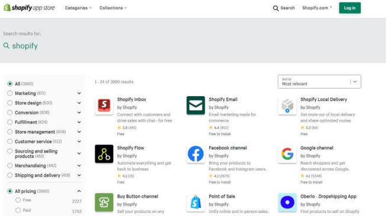Open the Shopify Inbox app icon
387x216 pixels.
(x=104, y=106)
